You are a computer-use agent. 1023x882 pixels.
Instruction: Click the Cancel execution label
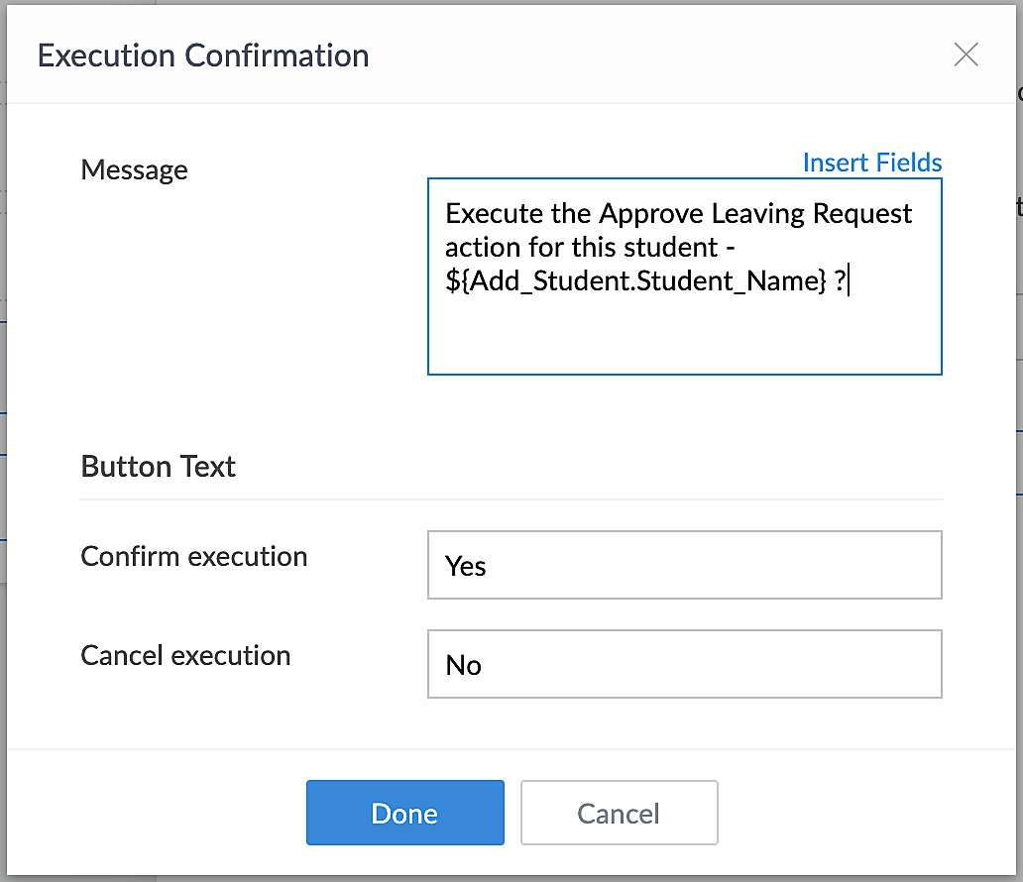(x=185, y=655)
